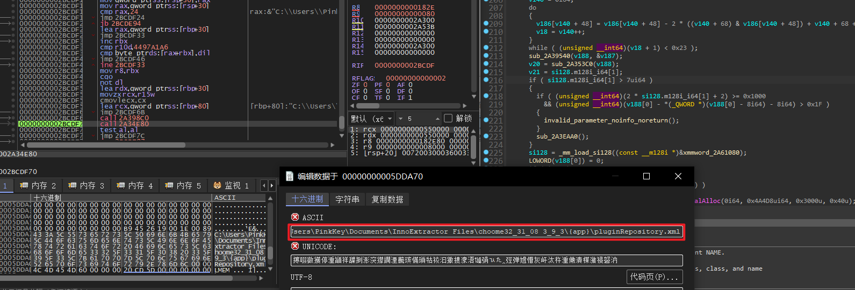Select instruction cmp r10d,4497A1A6
Screen dimensions: 855x290
(134, 47)
